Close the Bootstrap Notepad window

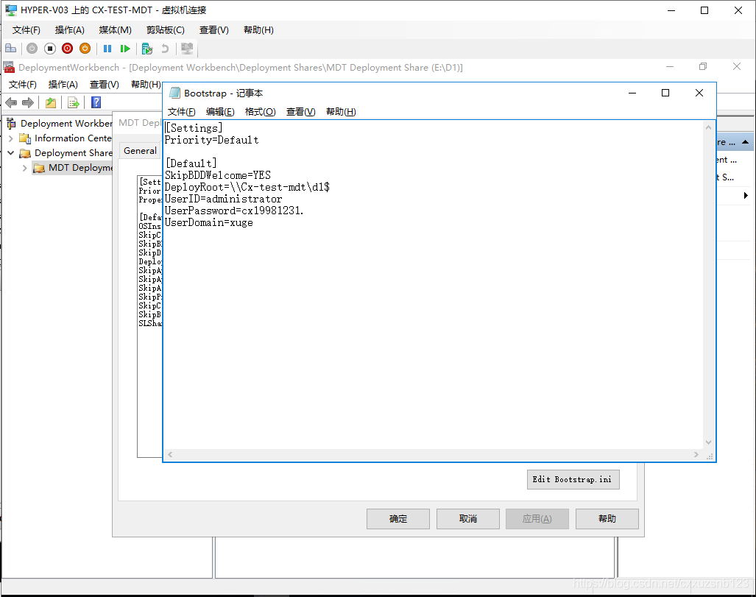(699, 93)
